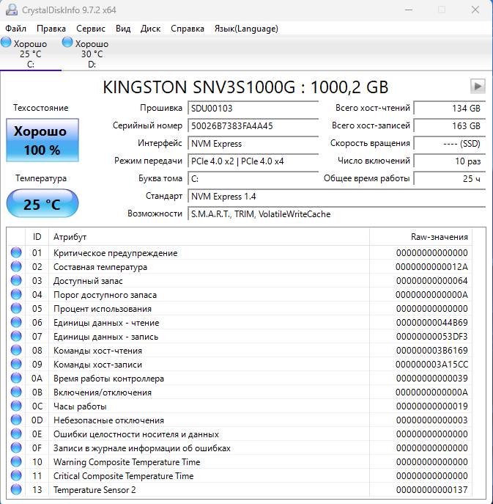Select the Составная температура attribute row
The height and width of the screenshot is (504, 493).
tap(100, 267)
